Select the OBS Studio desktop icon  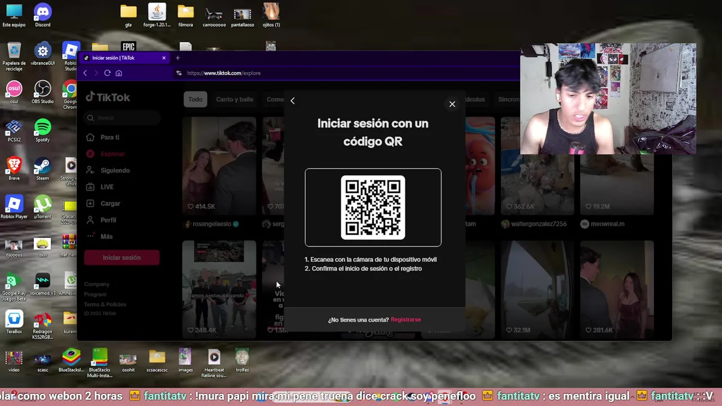(x=43, y=92)
